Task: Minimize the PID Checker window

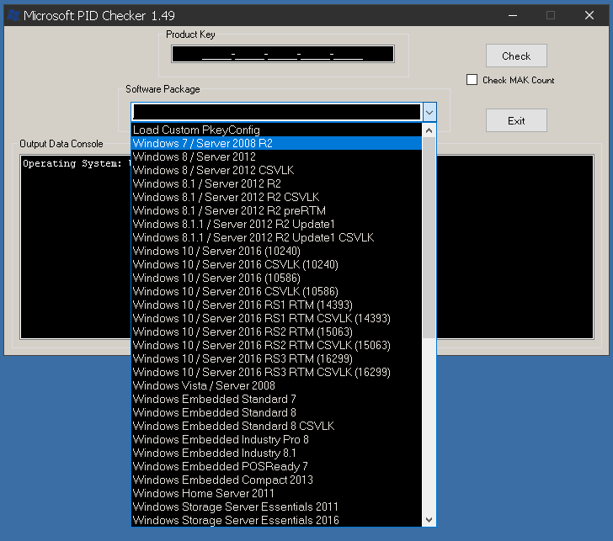Action: tap(513, 16)
